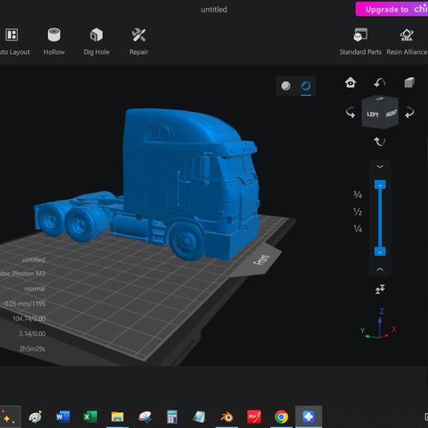Select the Hollow tool
This screenshot has width=428, height=428.
(54, 41)
